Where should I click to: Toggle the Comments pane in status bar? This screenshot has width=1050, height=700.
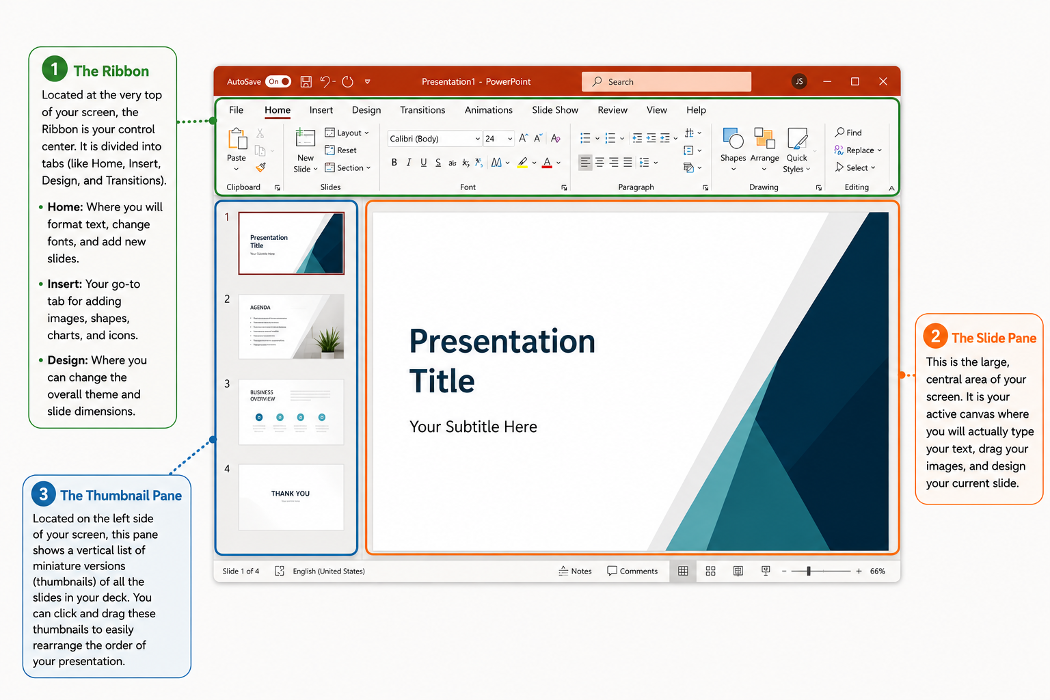[632, 571]
